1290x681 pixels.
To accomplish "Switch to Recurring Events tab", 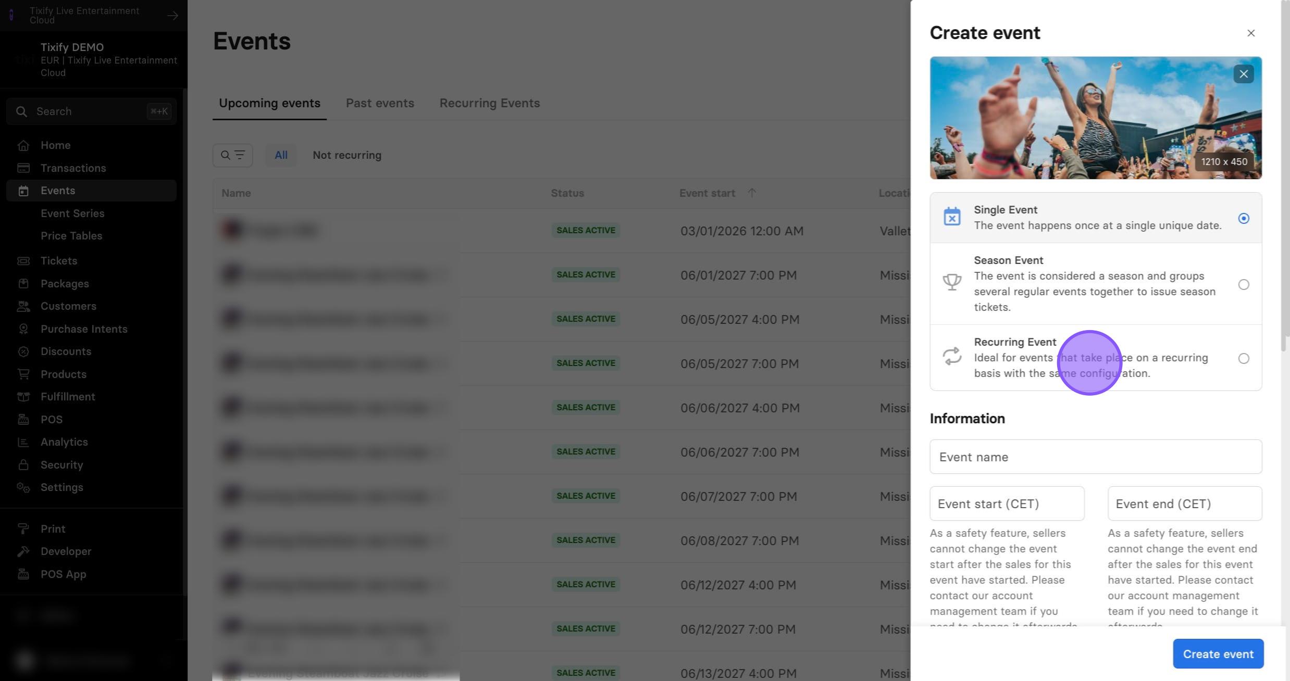I will 489,103.
